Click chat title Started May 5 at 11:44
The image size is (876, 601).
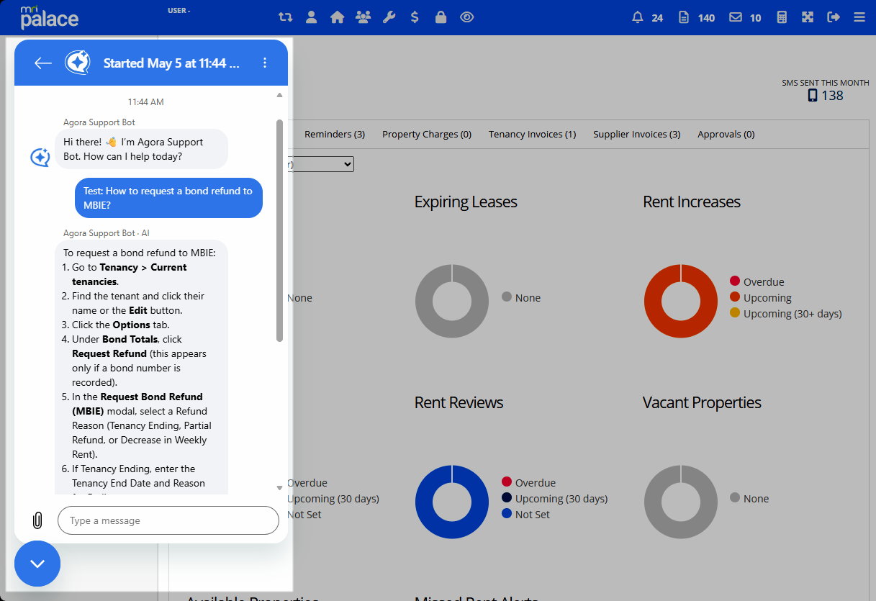pos(171,63)
